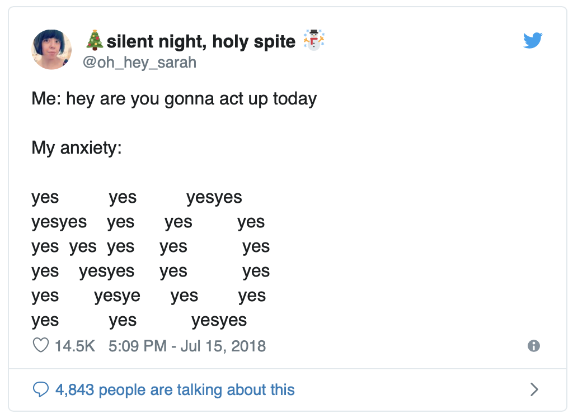The height and width of the screenshot is (419, 573).
Task: Click the snowman emoji after display name
Action: (314, 40)
